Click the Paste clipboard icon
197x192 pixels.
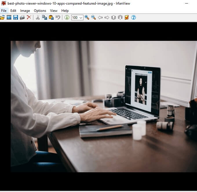tap(51, 17)
